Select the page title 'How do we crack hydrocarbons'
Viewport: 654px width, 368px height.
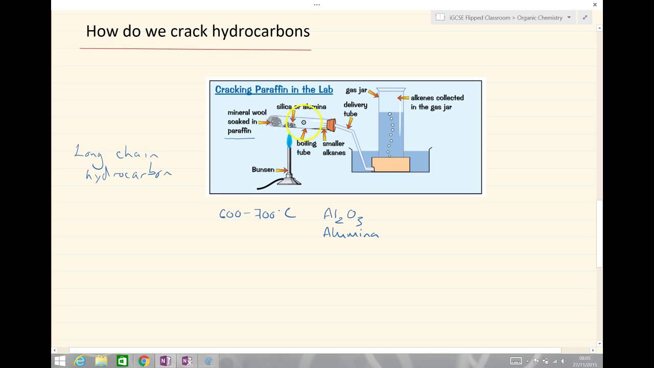point(198,31)
